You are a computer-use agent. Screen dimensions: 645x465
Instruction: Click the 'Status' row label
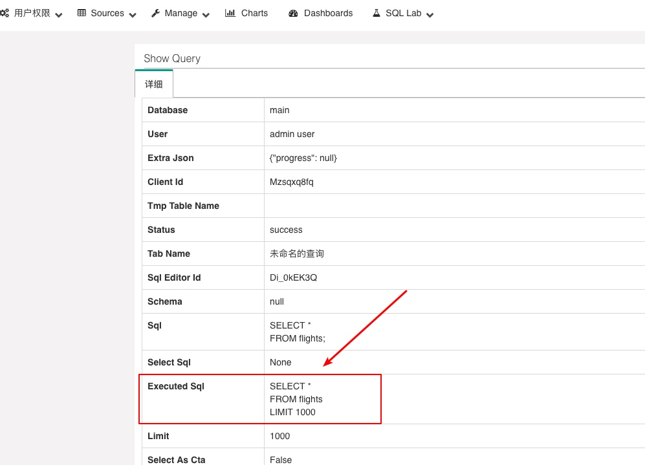161,230
